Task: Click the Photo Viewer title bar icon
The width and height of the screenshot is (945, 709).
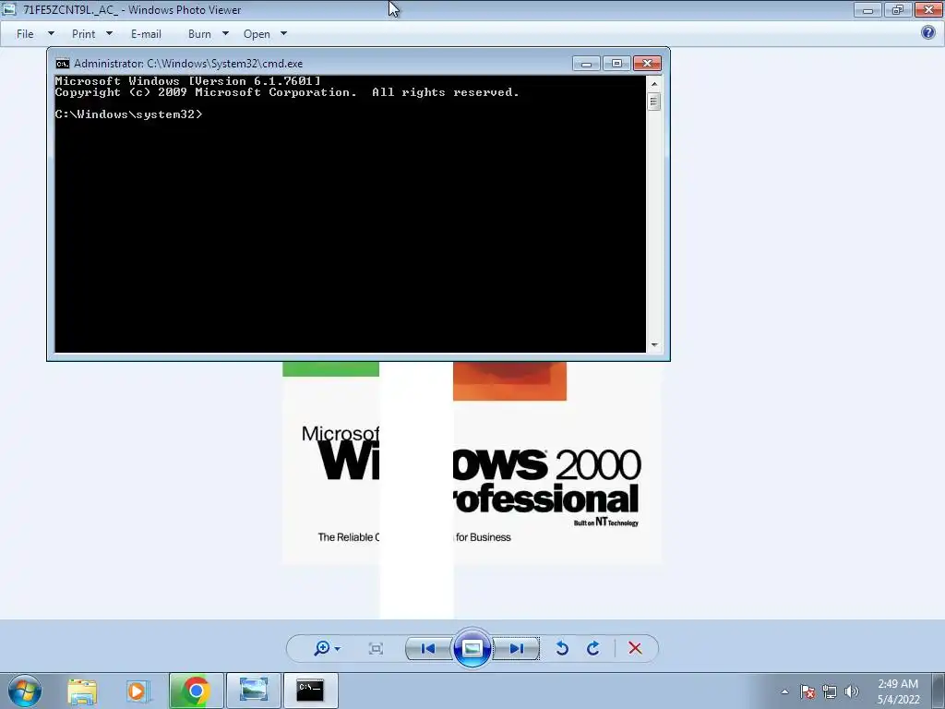Action: tap(9, 9)
